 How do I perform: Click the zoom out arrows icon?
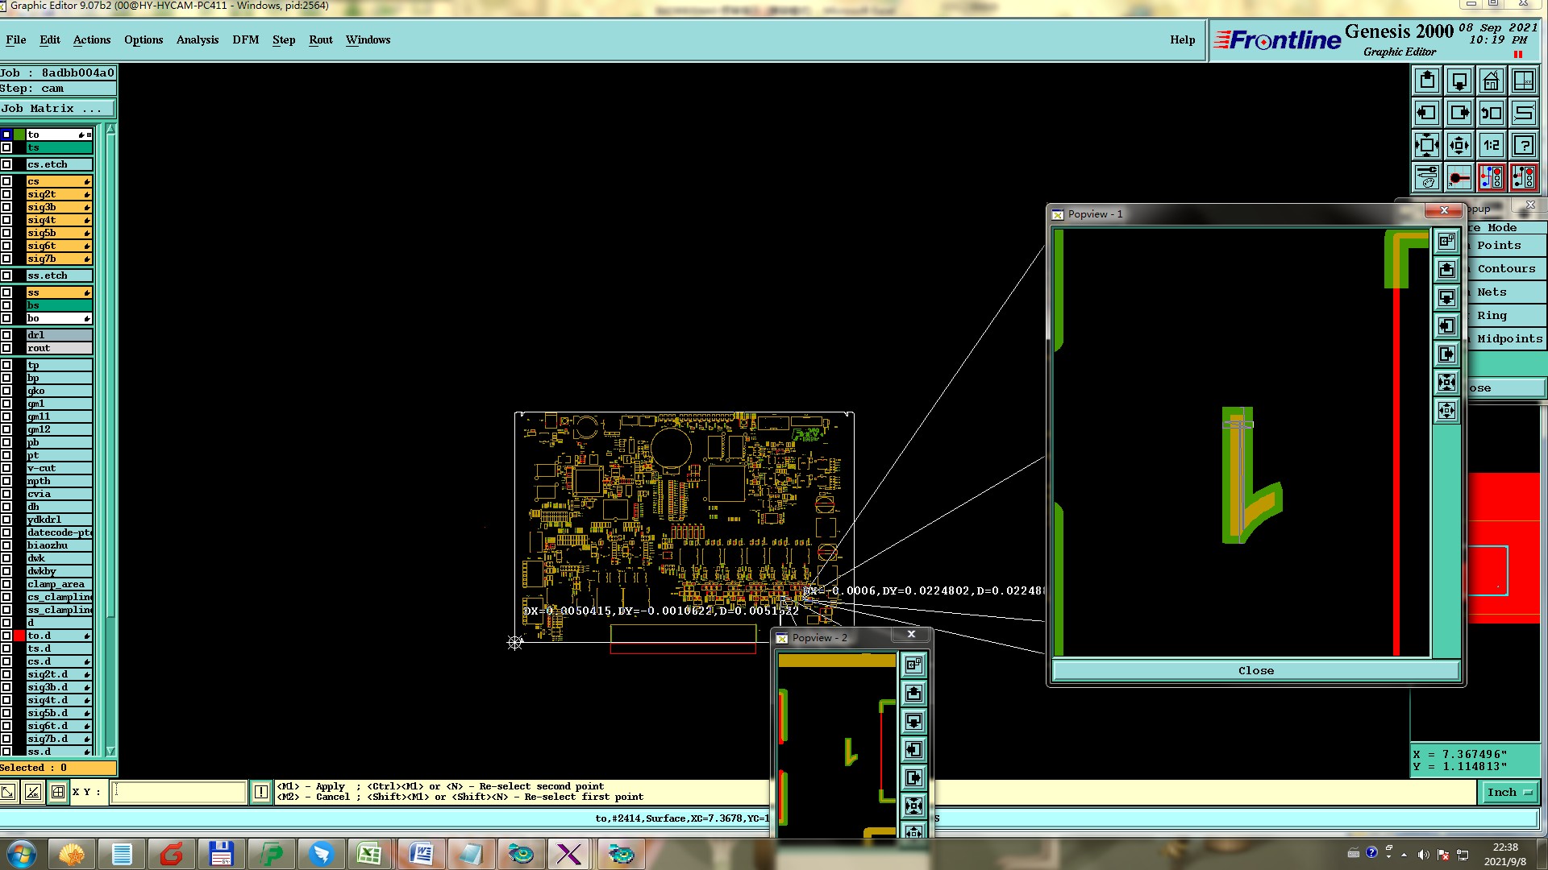[x=1459, y=146]
